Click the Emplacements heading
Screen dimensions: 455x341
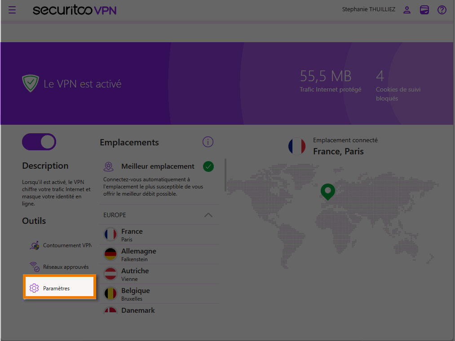click(129, 143)
